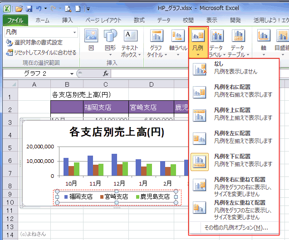The height and width of the screenshot is (240, 289).
Task: Switch to the データ tab
Action: coord(164,20)
